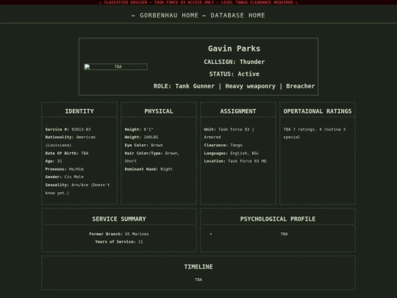Viewport: 397px width, 298px height.
Task: Click the Dominant Hand: Right entry
Action: coord(149,169)
